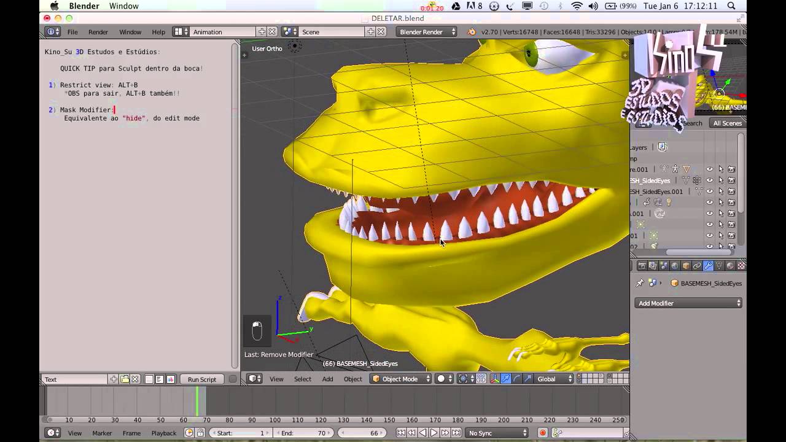The height and width of the screenshot is (442, 786).
Task: Click the End frame field showing 70
Action: [x=303, y=433]
